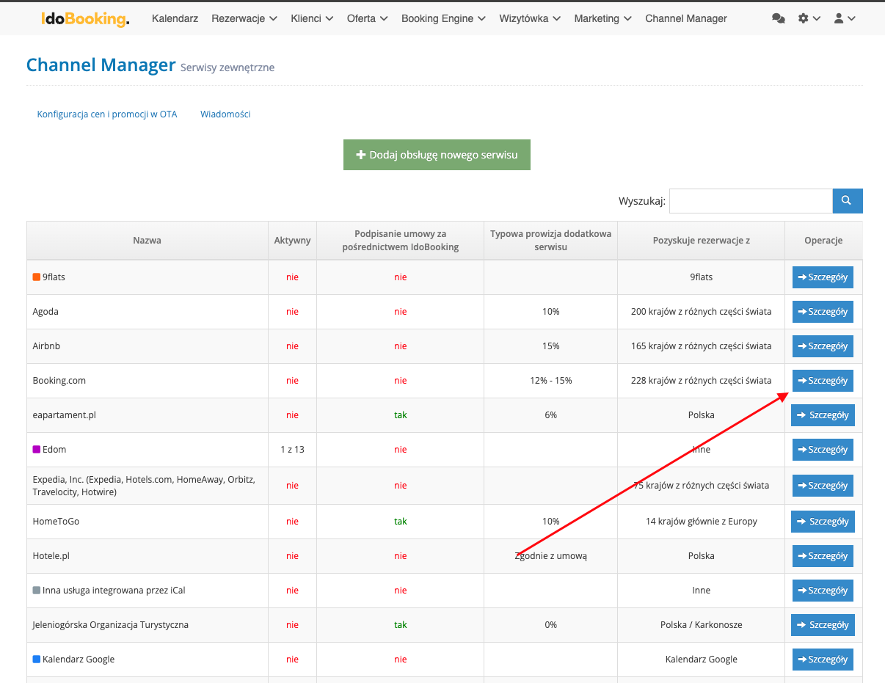Click the HomeToGo service name
Viewport: 885px width, 683px height.
(56, 522)
